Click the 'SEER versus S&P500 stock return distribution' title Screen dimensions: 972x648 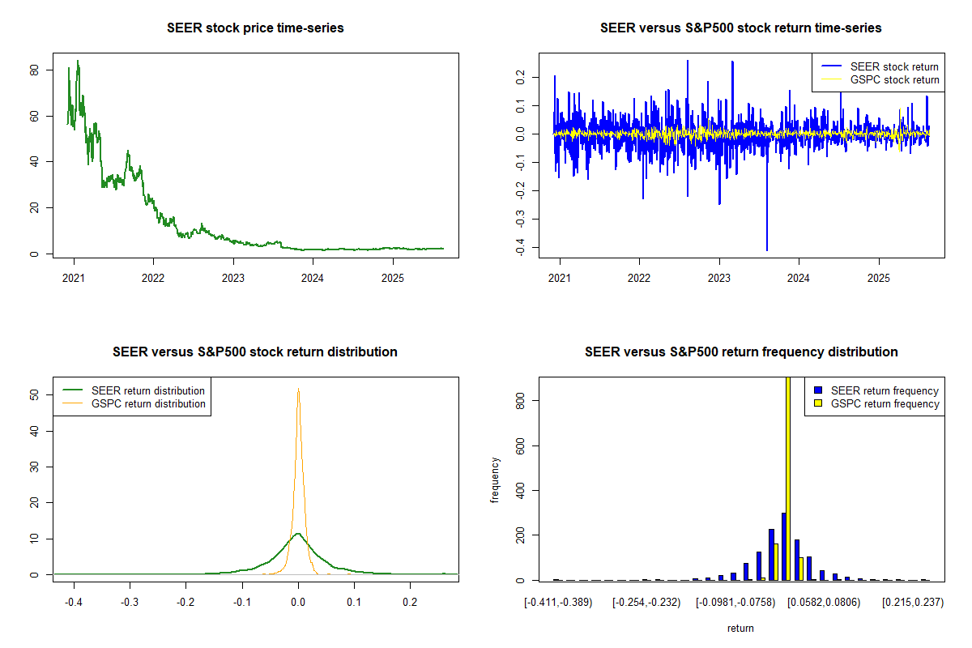pos(255,352)
